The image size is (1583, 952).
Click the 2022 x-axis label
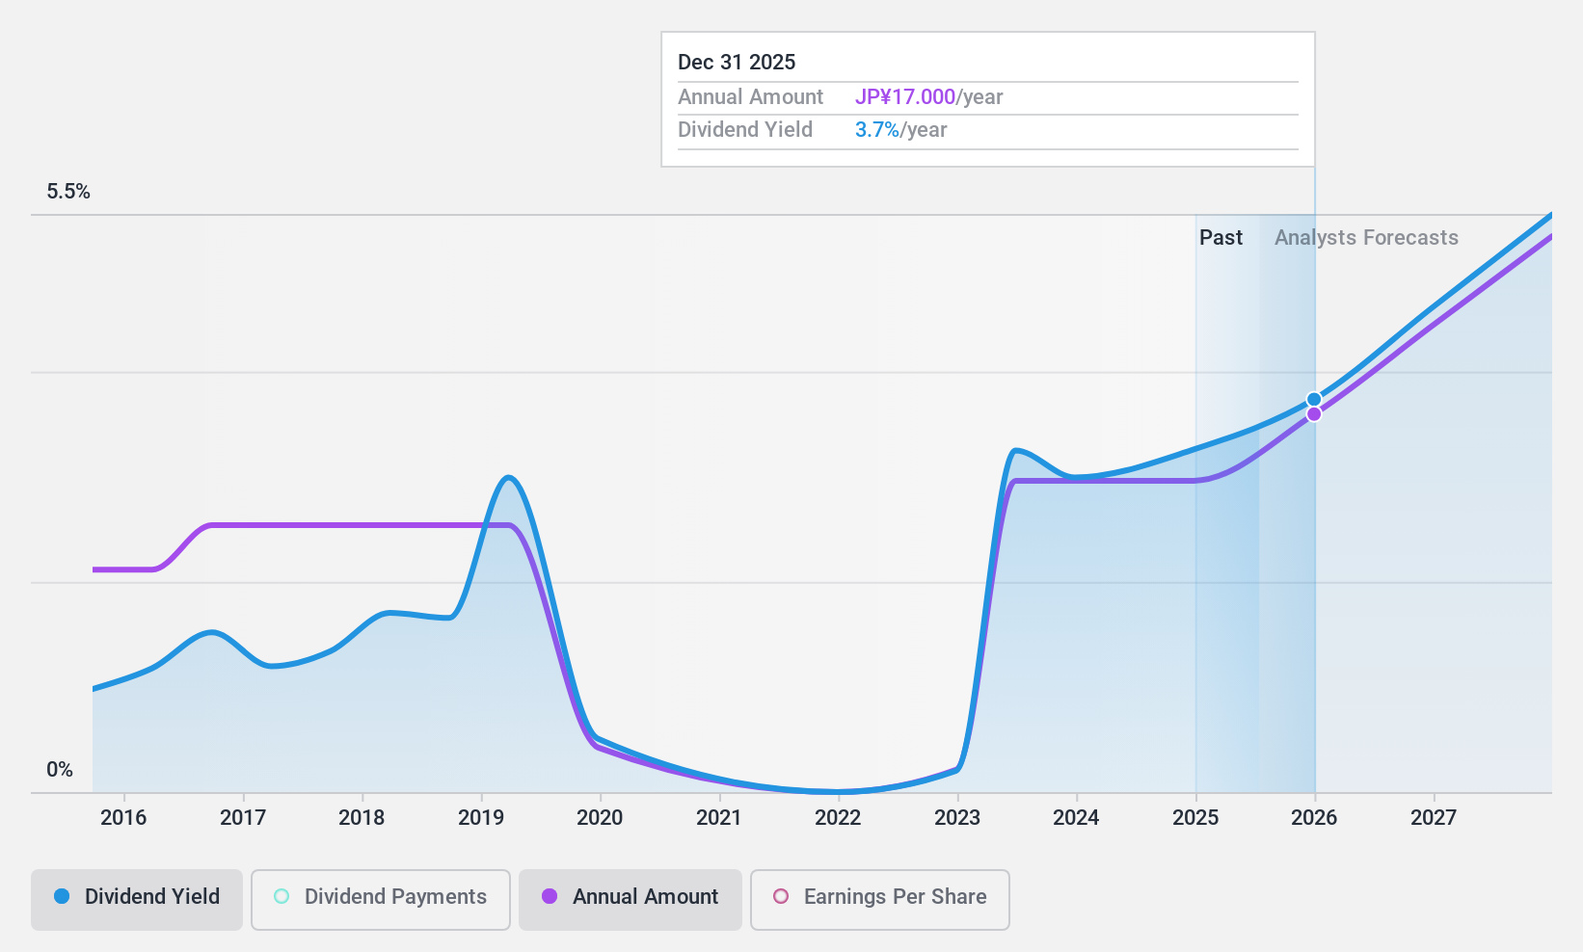click(x=838, y=818)
